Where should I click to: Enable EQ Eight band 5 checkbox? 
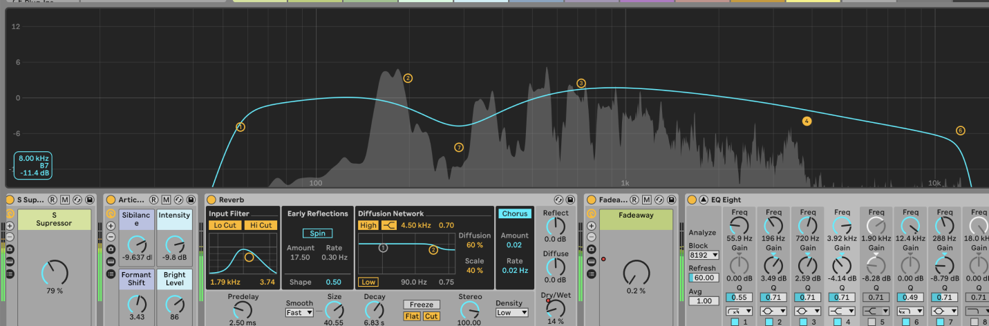coord(871,322)
